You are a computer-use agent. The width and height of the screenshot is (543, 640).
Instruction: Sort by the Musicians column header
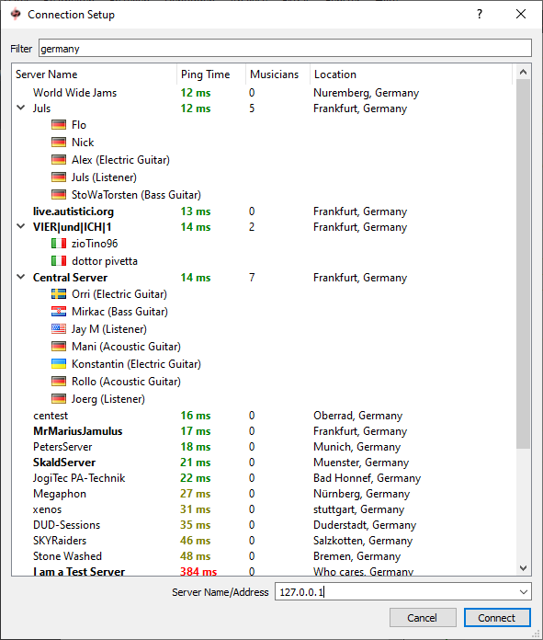(277, 74)
